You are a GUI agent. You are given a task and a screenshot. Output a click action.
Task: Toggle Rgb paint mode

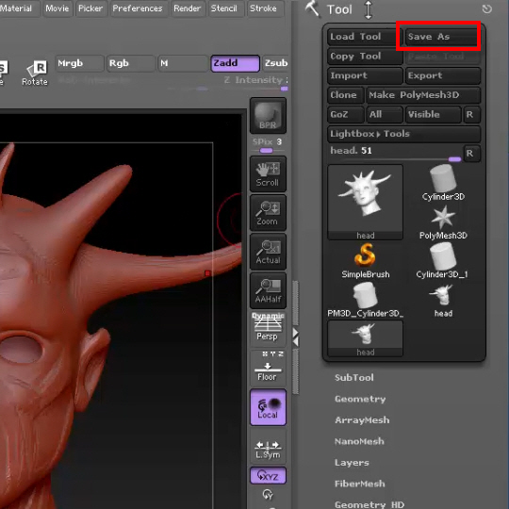point(131,63)
